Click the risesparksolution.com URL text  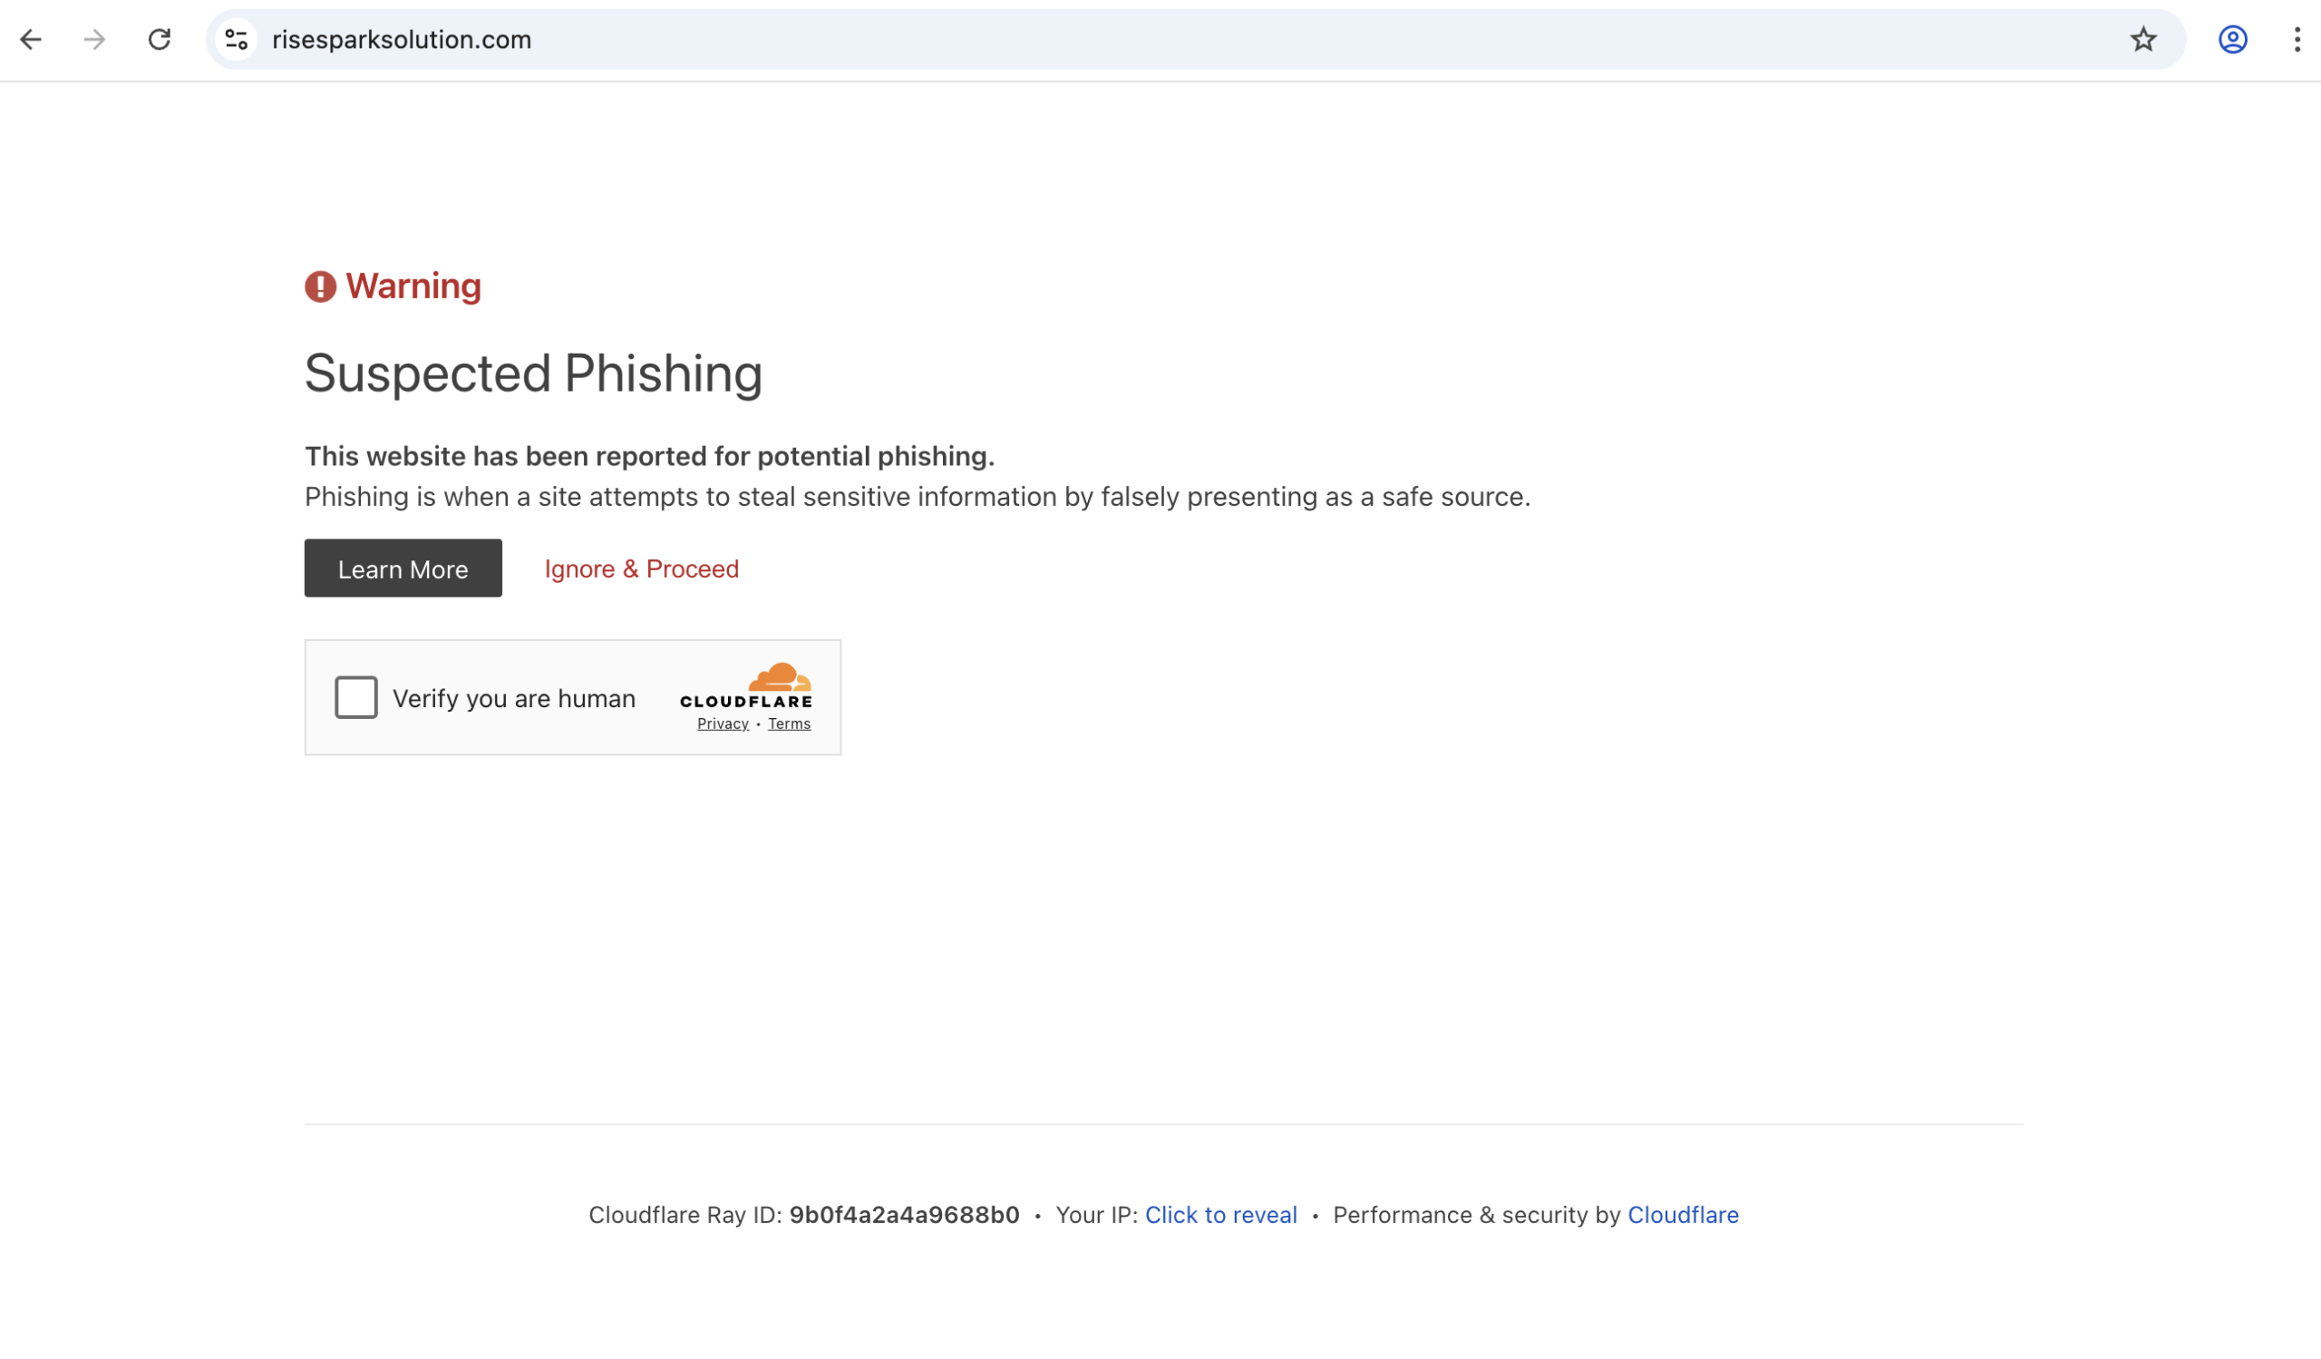(402, 40)
